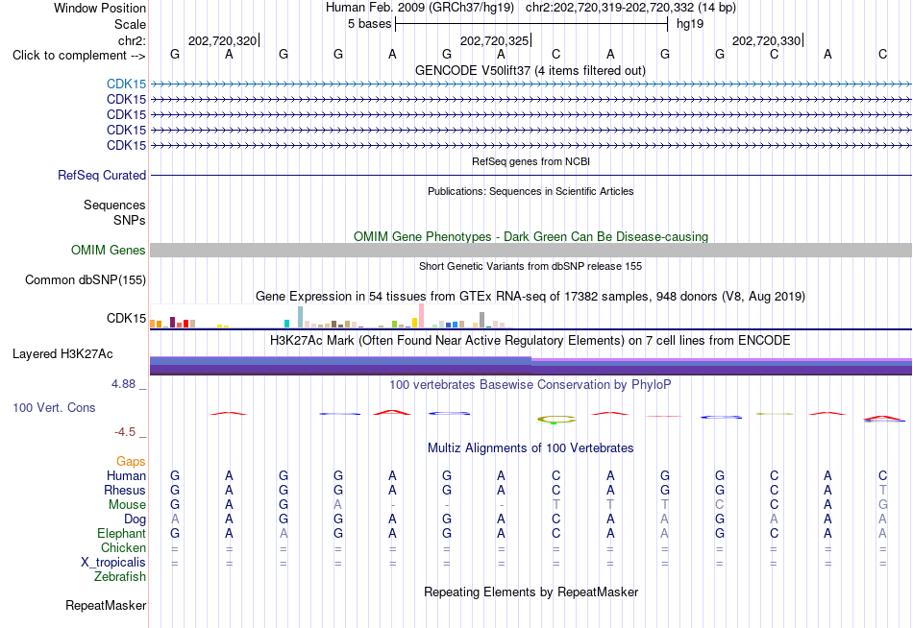
Task: Click the Layered H3K27Ac signal band
Action: point(531,366)
